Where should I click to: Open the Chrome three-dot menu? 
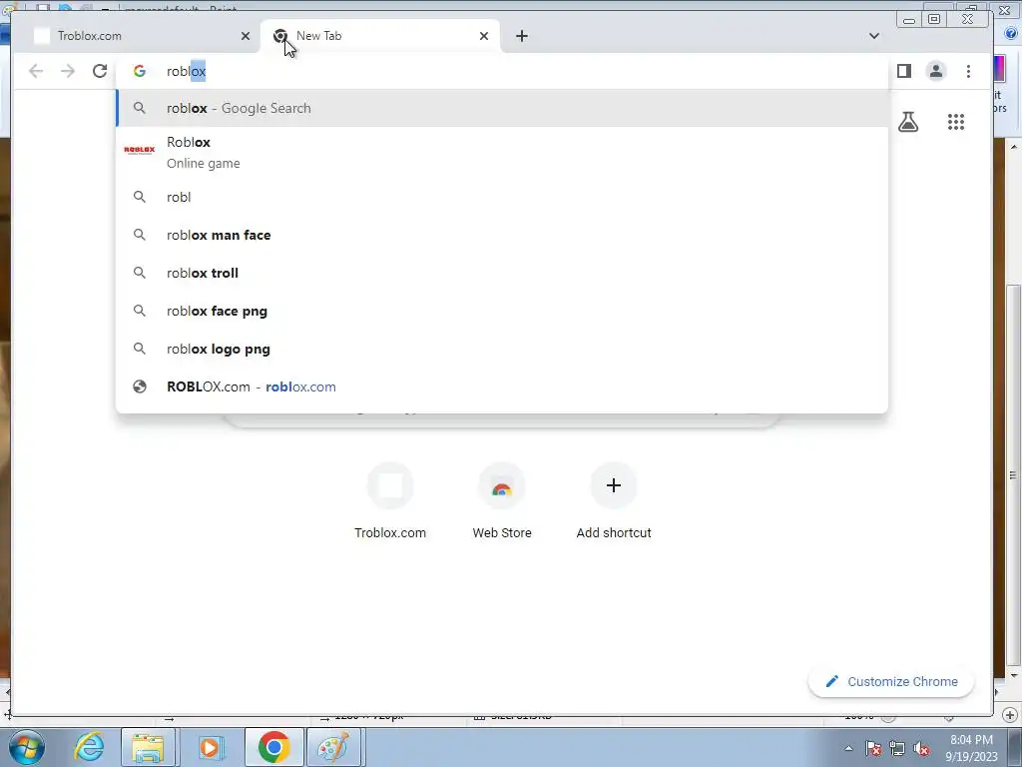point(968,71)
